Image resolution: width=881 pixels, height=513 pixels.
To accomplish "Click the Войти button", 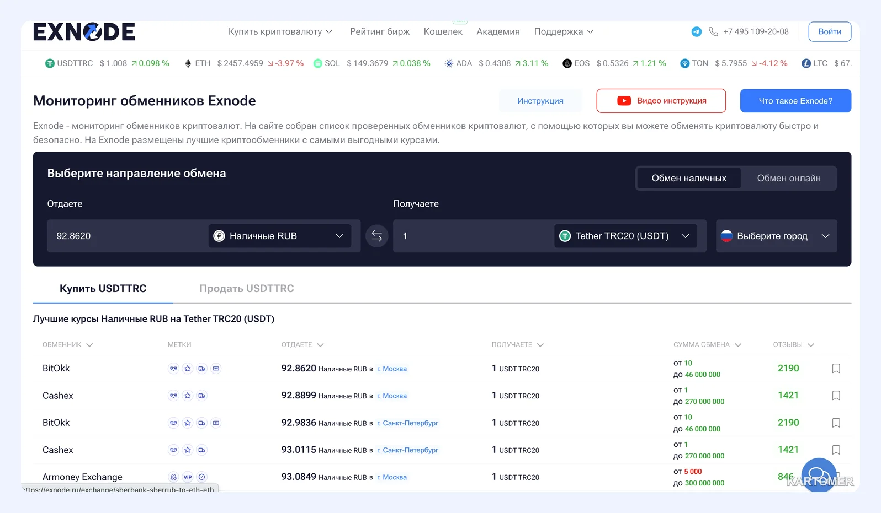I will [x=830, y=32].
